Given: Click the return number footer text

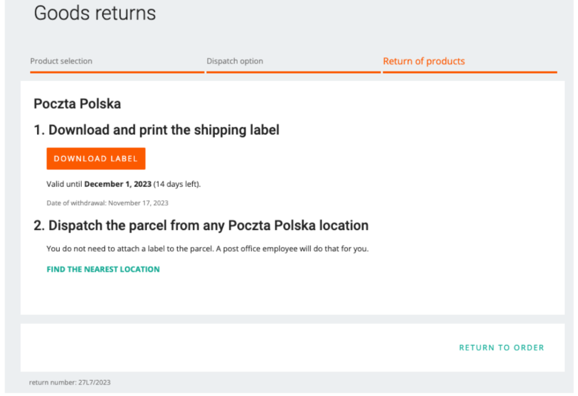Looking at the screenshot, I should tap(70, 383).
